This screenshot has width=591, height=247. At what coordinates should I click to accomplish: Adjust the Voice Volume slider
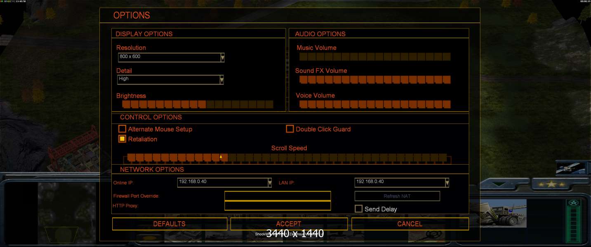pos(375,104)
